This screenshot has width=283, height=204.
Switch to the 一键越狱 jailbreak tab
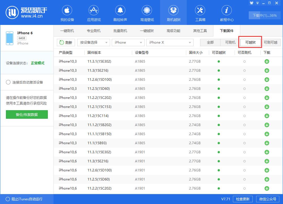tap(147, 31)
